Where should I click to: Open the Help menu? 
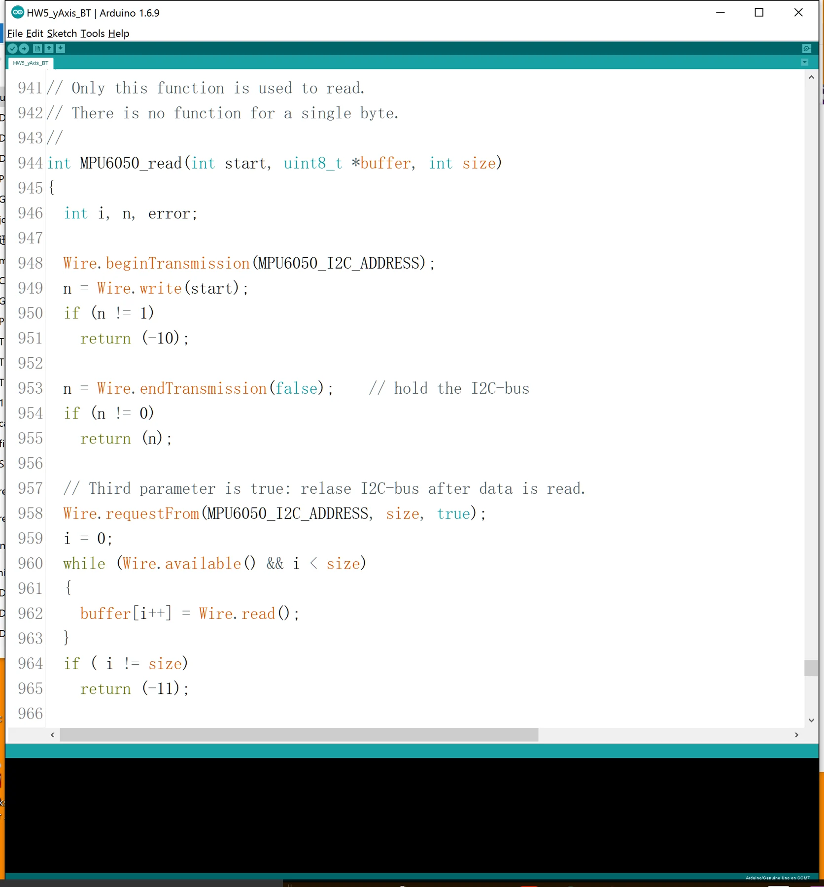click(119, 34)
